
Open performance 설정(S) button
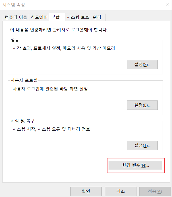(x=142, y=64)
